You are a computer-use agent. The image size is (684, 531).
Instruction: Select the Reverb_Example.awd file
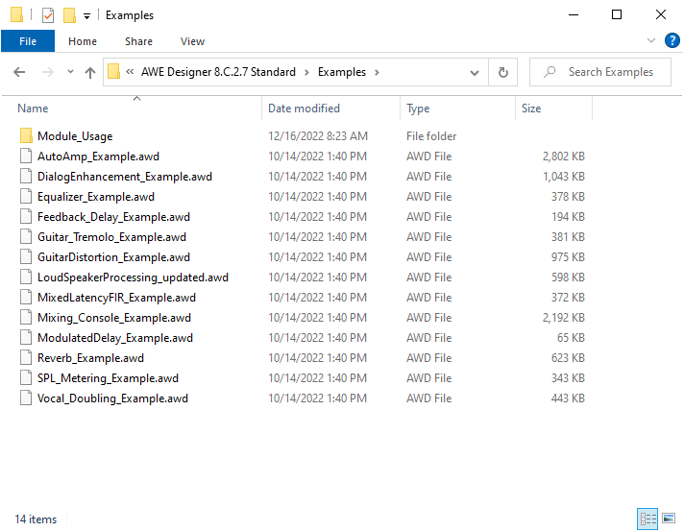coord(90,358)
